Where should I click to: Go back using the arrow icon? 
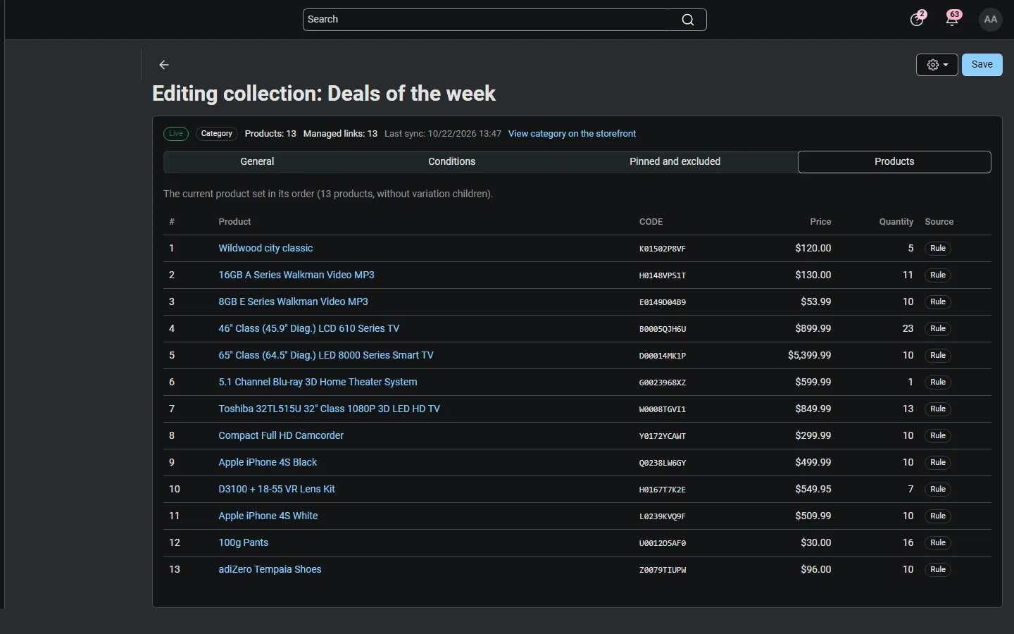click(x=164, y=65)
